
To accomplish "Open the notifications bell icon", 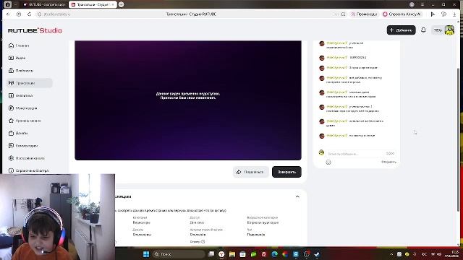I will [423, 30].
